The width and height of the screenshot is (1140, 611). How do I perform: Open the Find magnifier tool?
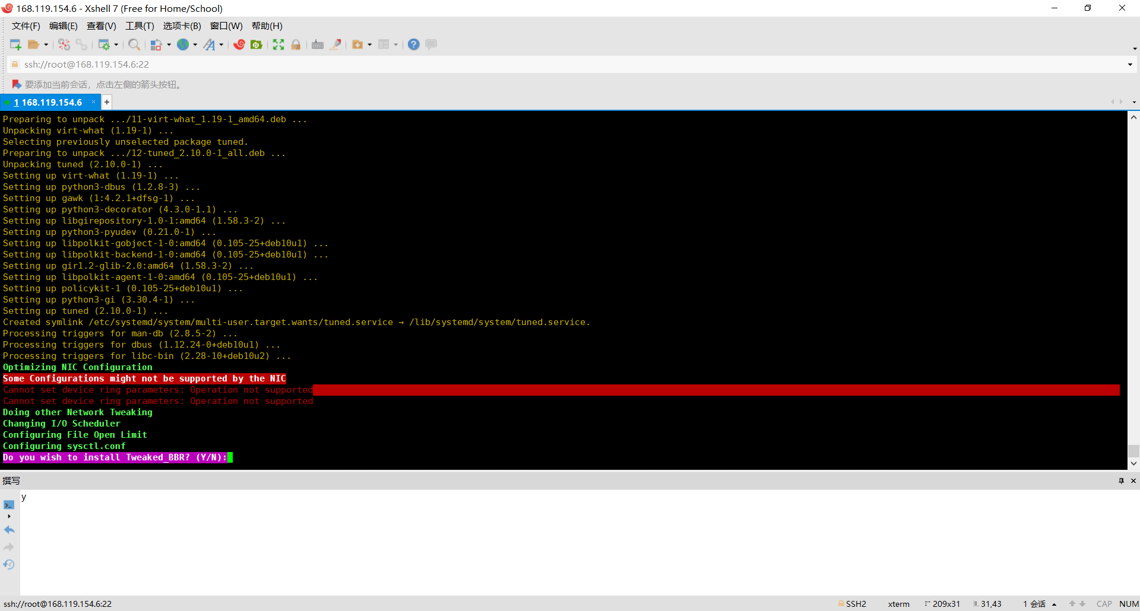pos(134,44)
